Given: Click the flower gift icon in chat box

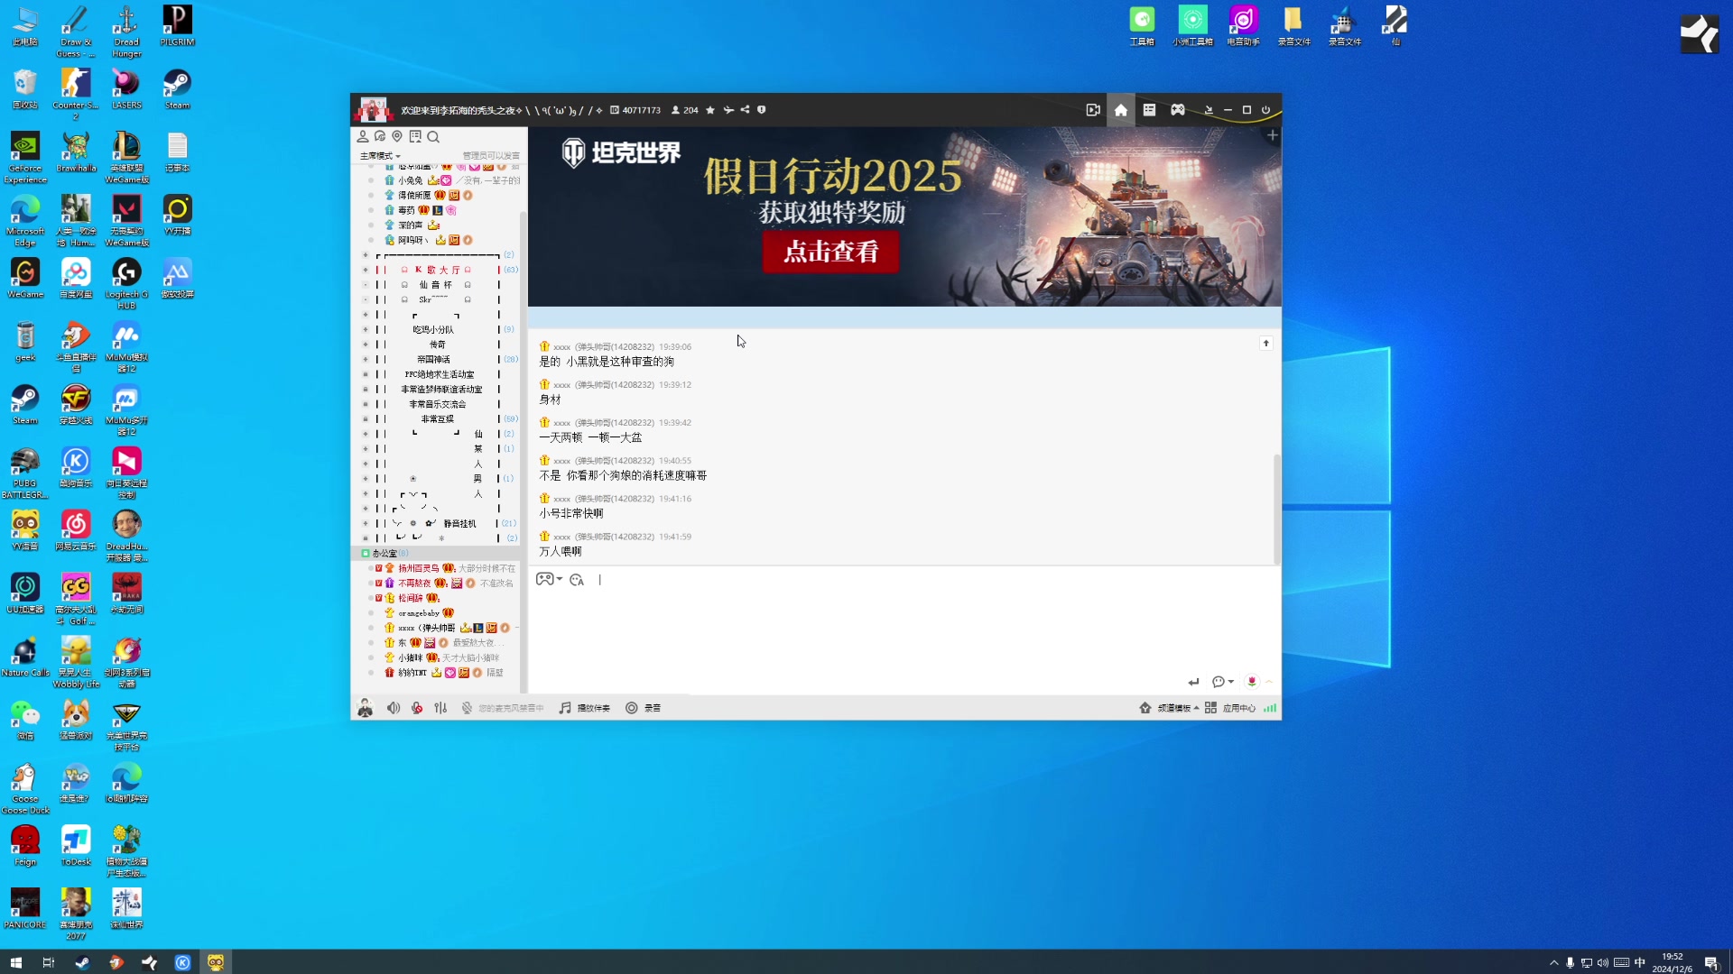Looking at the screenshot, I should point(1252,682).
